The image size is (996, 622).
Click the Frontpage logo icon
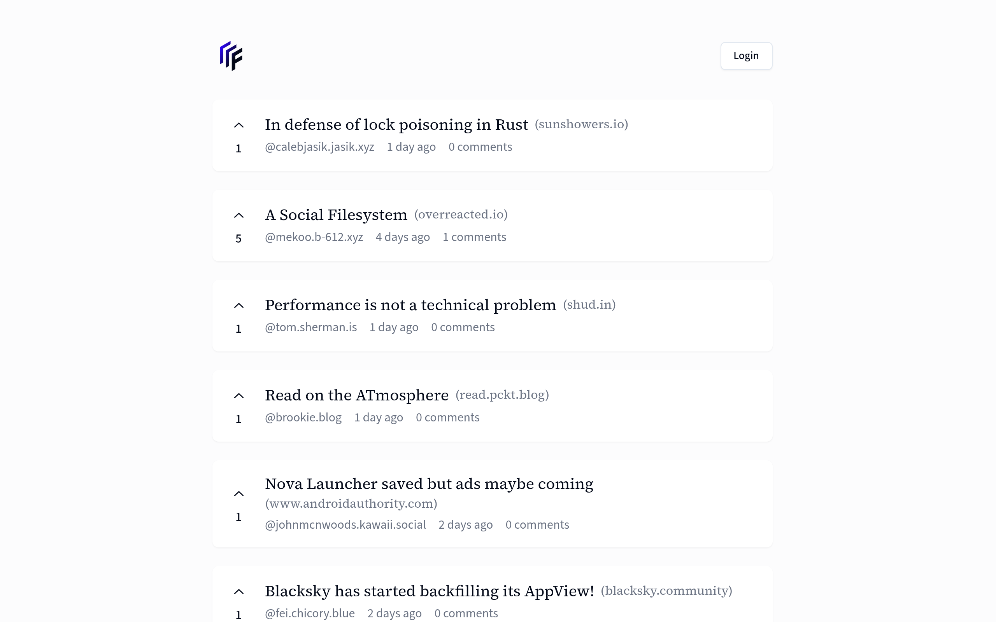[231, 56]
